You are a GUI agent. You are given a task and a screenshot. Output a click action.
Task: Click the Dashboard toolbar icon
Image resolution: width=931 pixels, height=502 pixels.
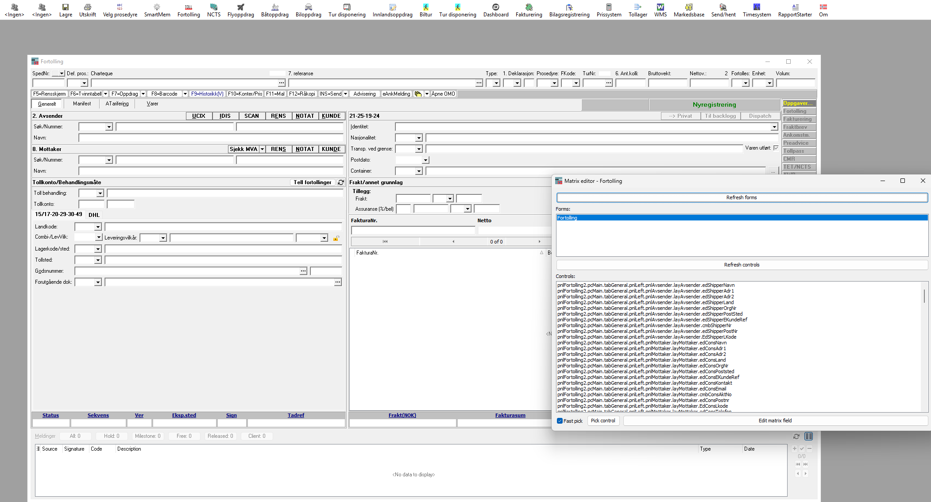496,7
